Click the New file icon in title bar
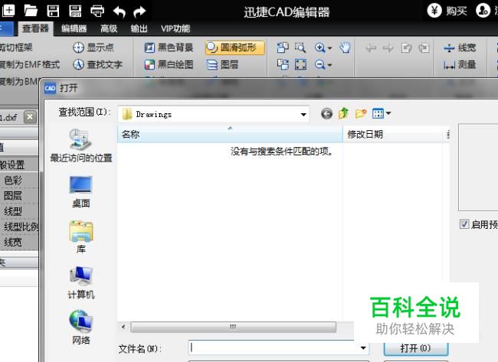The width and height of the screenshot is (498, 362). coord(8,11)
